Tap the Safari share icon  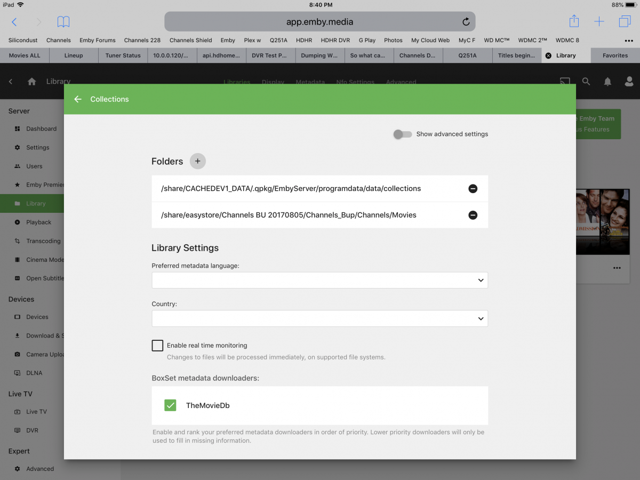point(574,21)
